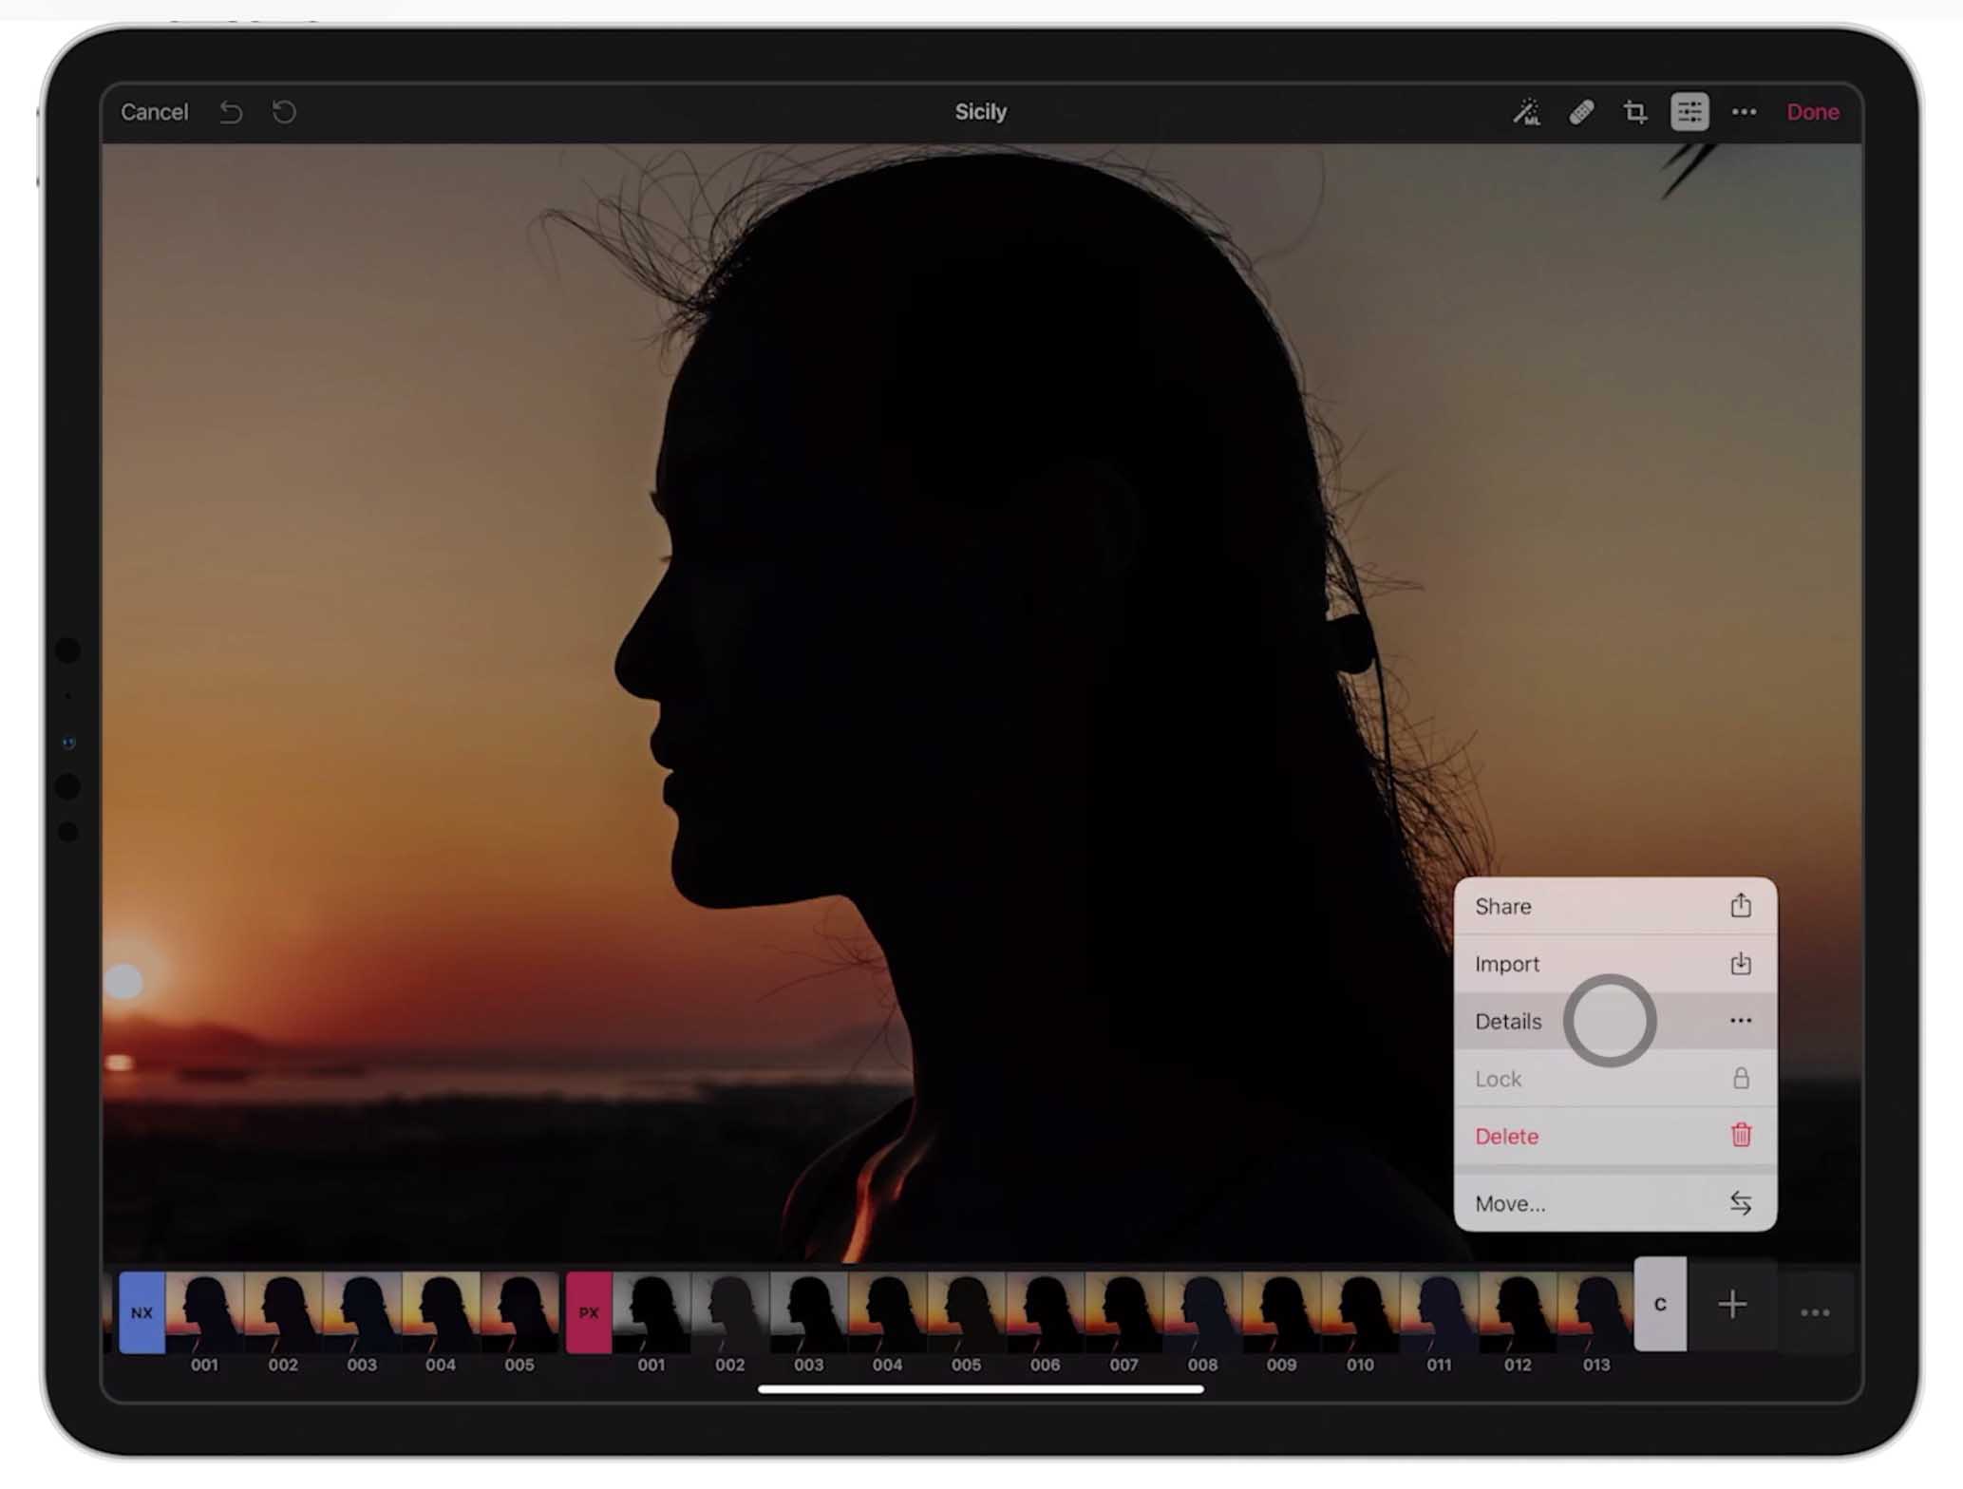Toggle the color adjustments panel icon
The image size is (1963, 1489).
[x=1689, y=112]
